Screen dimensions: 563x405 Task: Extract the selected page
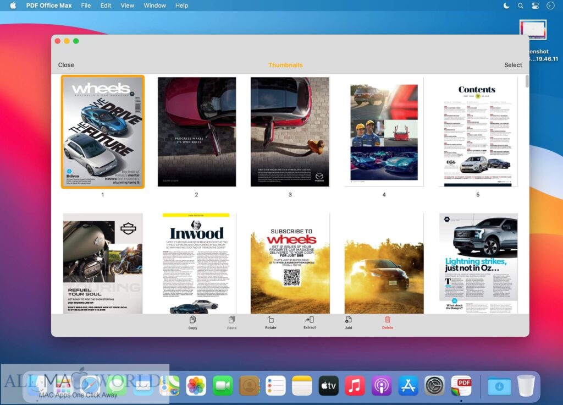pyautogui.click(x=310, y=322)
